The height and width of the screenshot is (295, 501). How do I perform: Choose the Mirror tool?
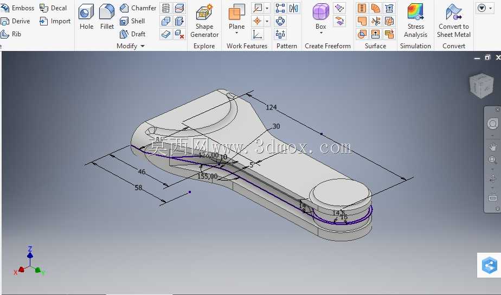[x=294, y=8]
